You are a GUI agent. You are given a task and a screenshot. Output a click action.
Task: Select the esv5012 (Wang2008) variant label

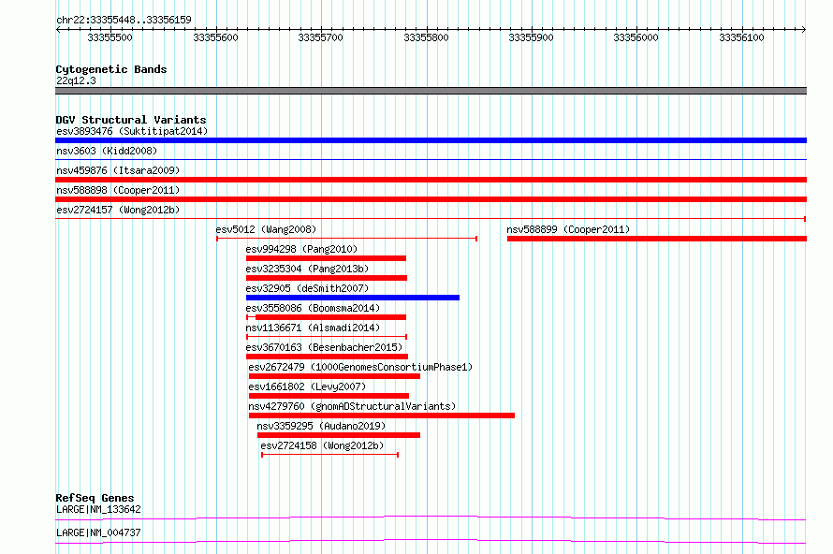[x=266, y=229]
